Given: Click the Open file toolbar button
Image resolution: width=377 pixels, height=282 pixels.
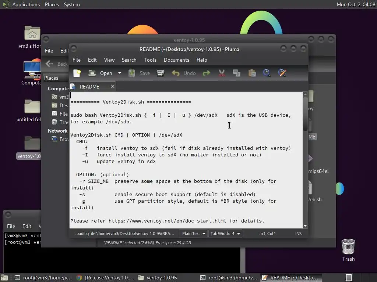Looking at the screenshot, I should click(100, 73).
